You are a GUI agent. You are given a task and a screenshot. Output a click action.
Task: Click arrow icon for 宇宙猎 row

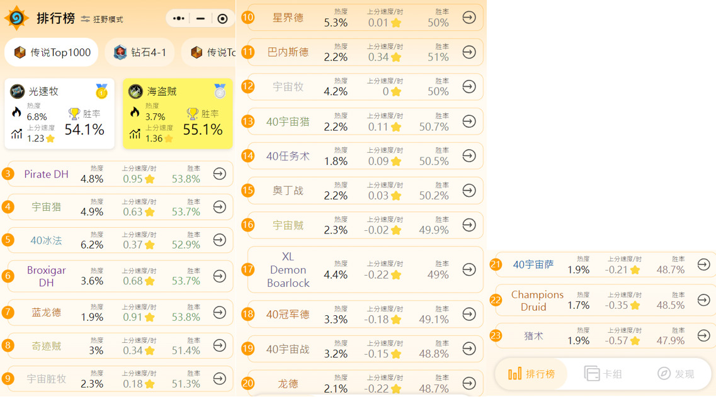[x=219, y=206]
